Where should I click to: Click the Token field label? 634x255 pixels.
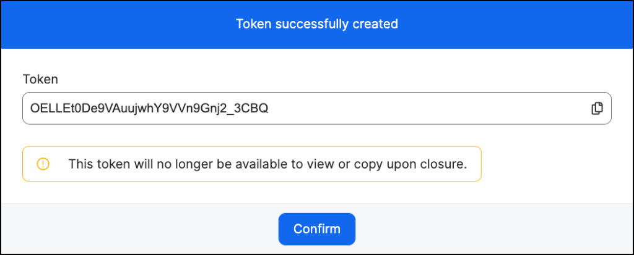(40, 78)
